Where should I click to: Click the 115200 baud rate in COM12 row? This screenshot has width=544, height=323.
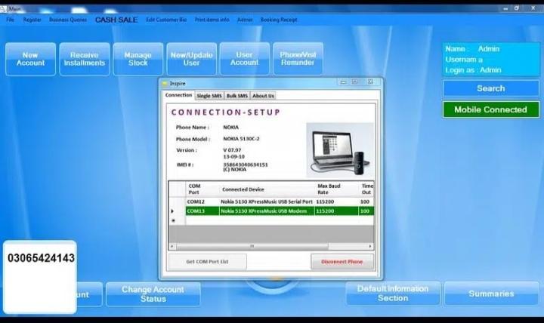336,201
